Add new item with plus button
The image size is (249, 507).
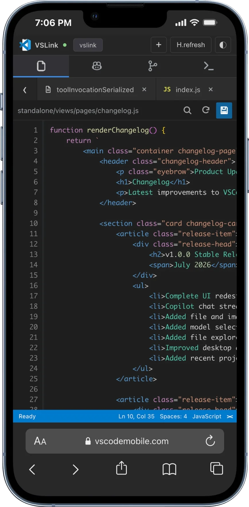pyautogui.click(x=159, y=45)
